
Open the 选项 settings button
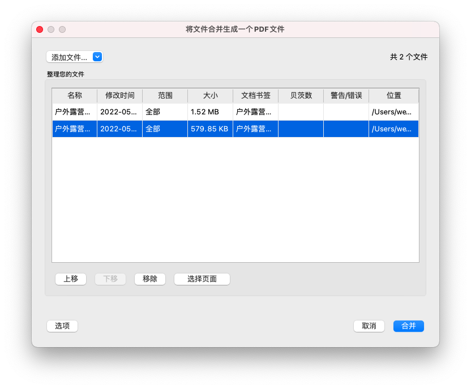click(62, 326)
